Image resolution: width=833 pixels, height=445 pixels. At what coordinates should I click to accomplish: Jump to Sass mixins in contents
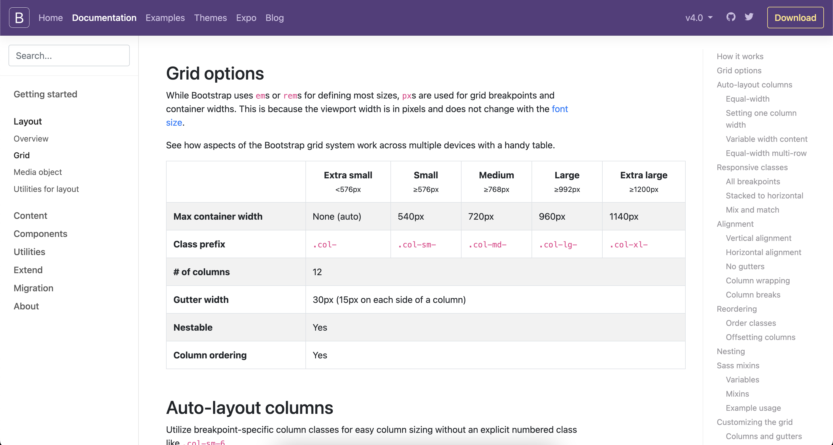738,365
